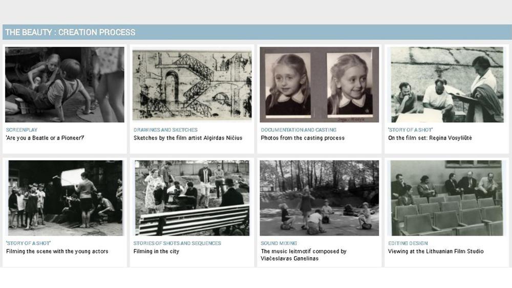Click 'Story of a Shot' above Regina Vosyliūtė caption
The image size is (512, 288).
(410, 130)
